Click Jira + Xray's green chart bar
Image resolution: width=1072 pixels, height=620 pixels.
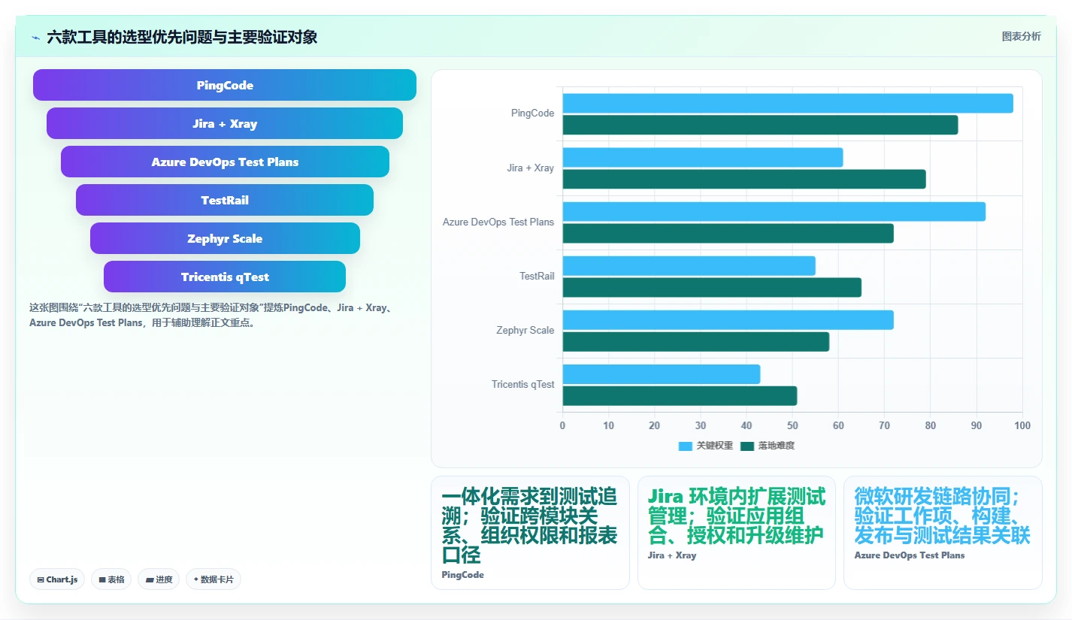point(744,179)
